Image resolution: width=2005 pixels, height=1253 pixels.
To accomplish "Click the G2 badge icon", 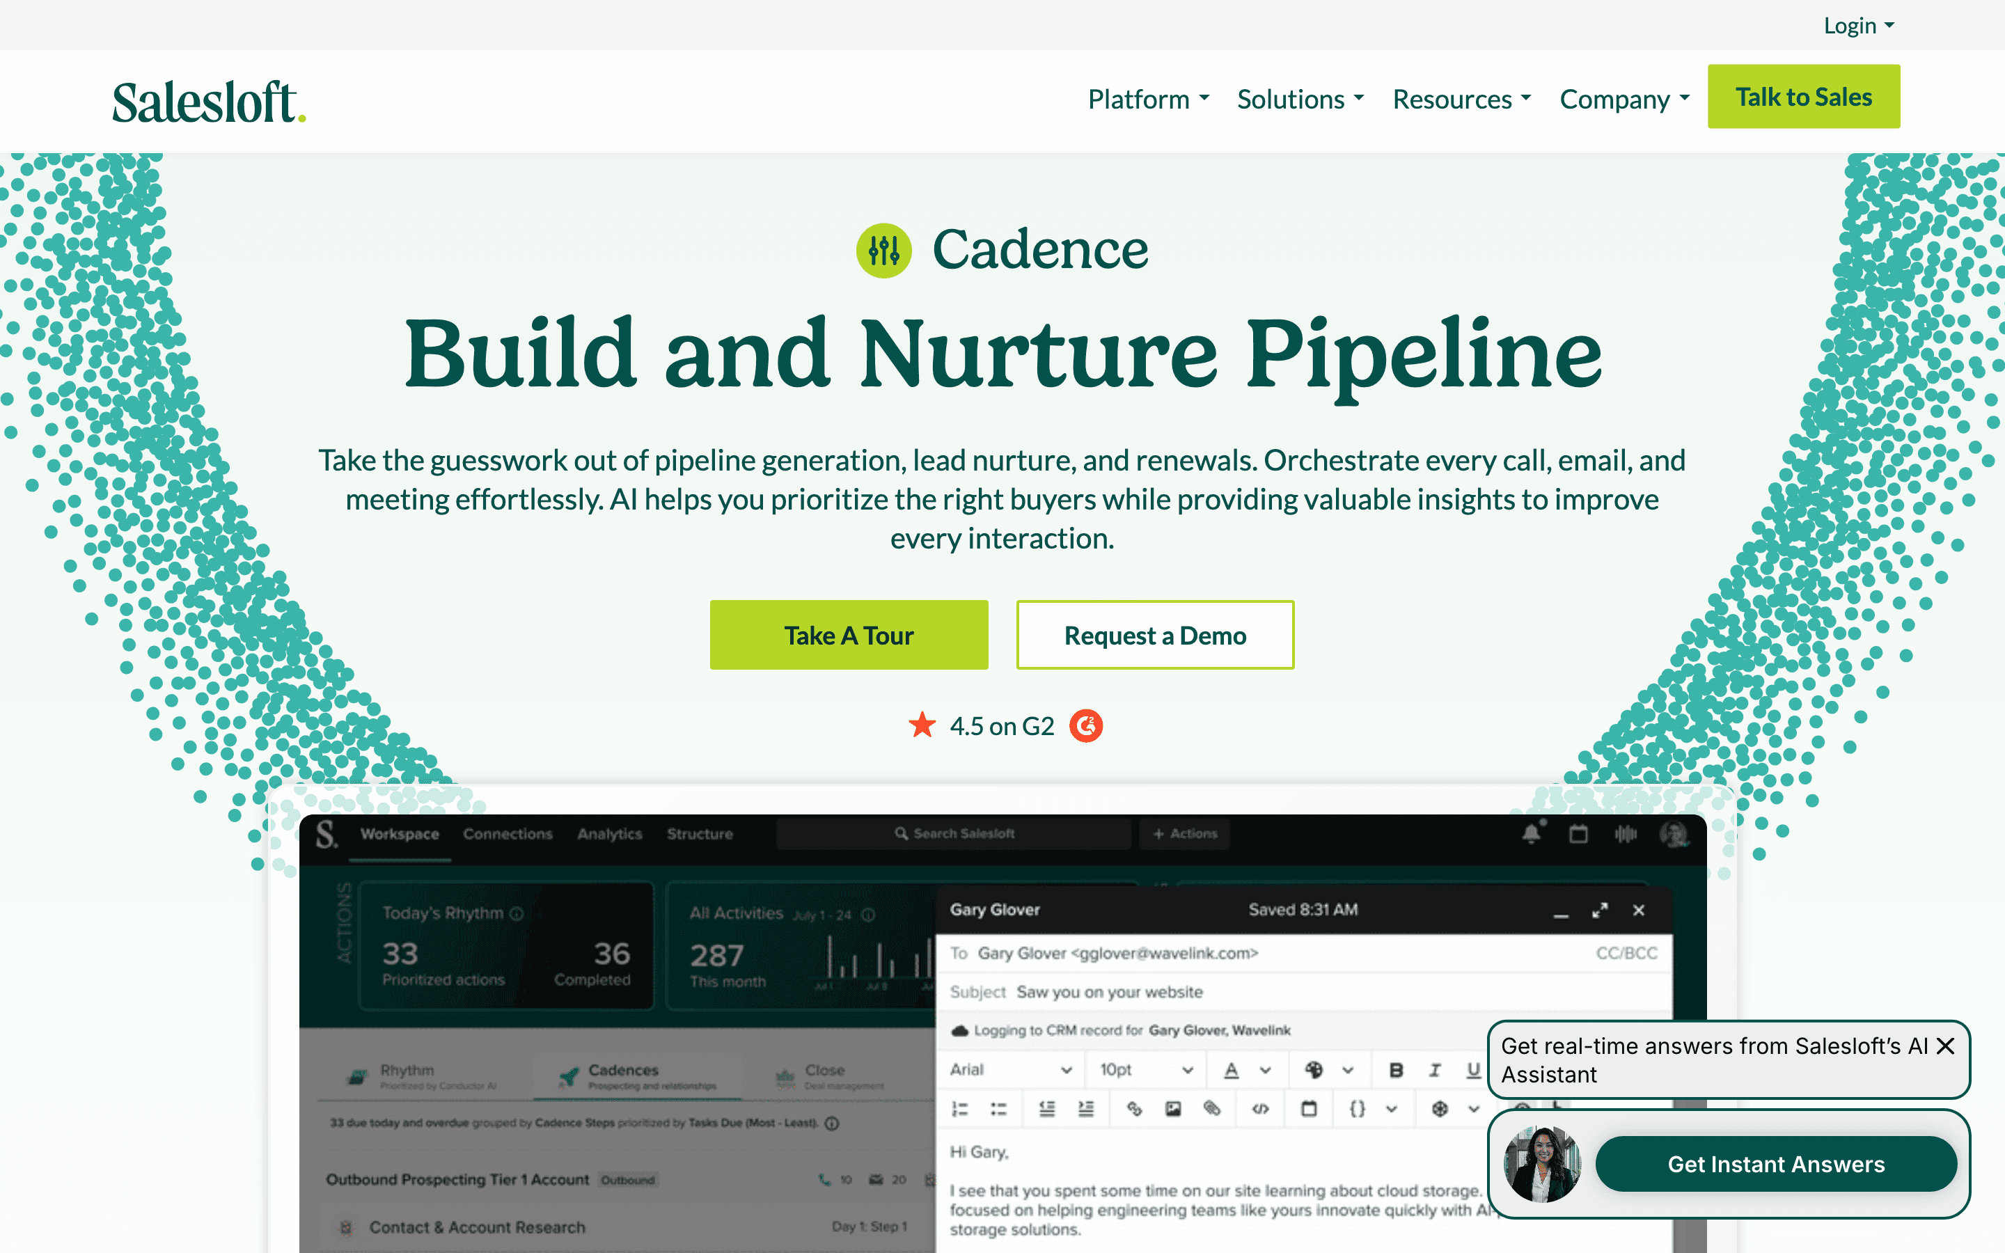I will point(1085,726).
